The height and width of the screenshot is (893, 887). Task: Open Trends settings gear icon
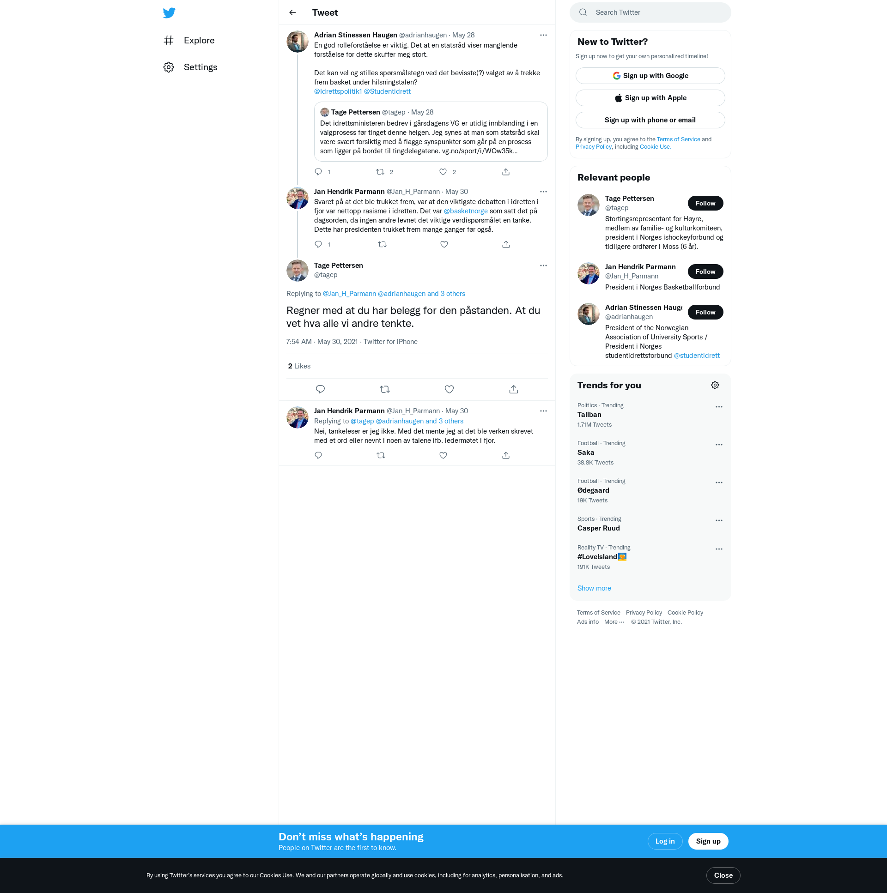(x=715, y=386)
